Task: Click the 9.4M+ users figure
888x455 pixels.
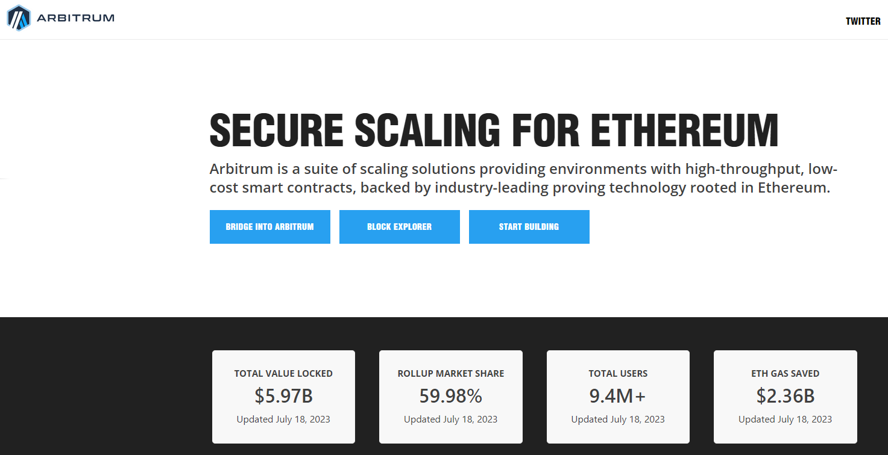Action: 618,396
